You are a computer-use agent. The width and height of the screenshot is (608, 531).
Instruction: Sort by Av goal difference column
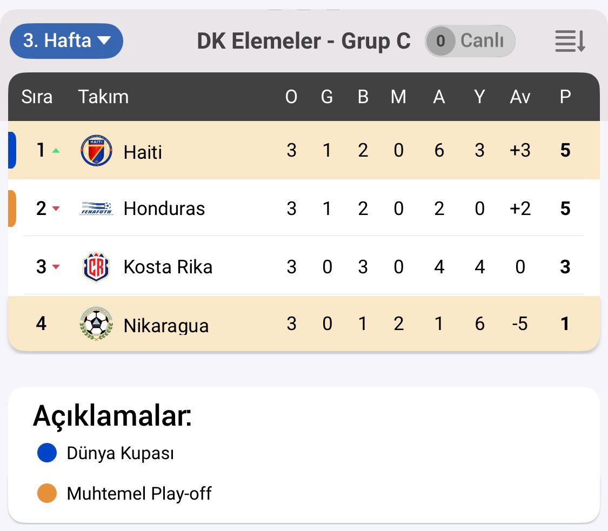pos(520,97)
